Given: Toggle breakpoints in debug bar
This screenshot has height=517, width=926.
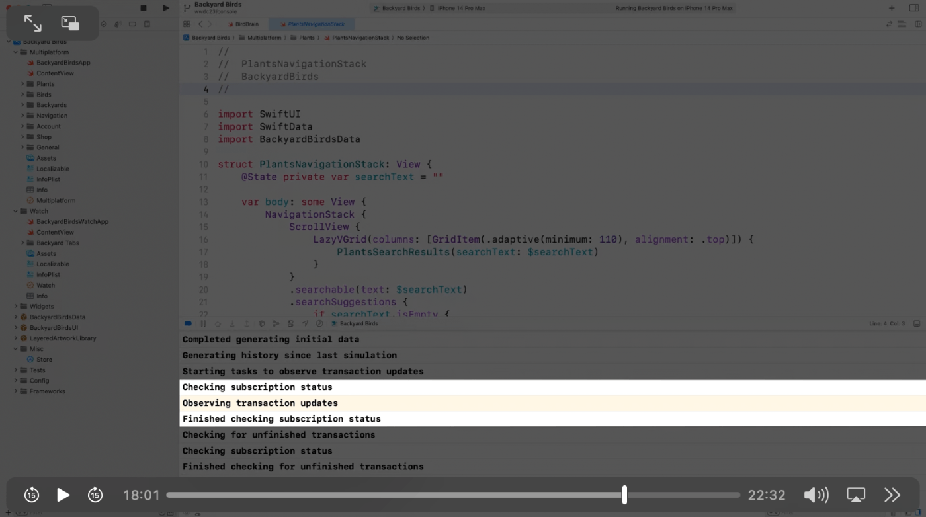Looking at the screenshot, I should (188, 323).
